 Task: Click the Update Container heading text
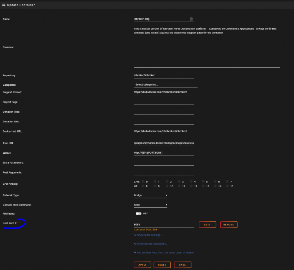pyautogui.click(x=21, y=5)
